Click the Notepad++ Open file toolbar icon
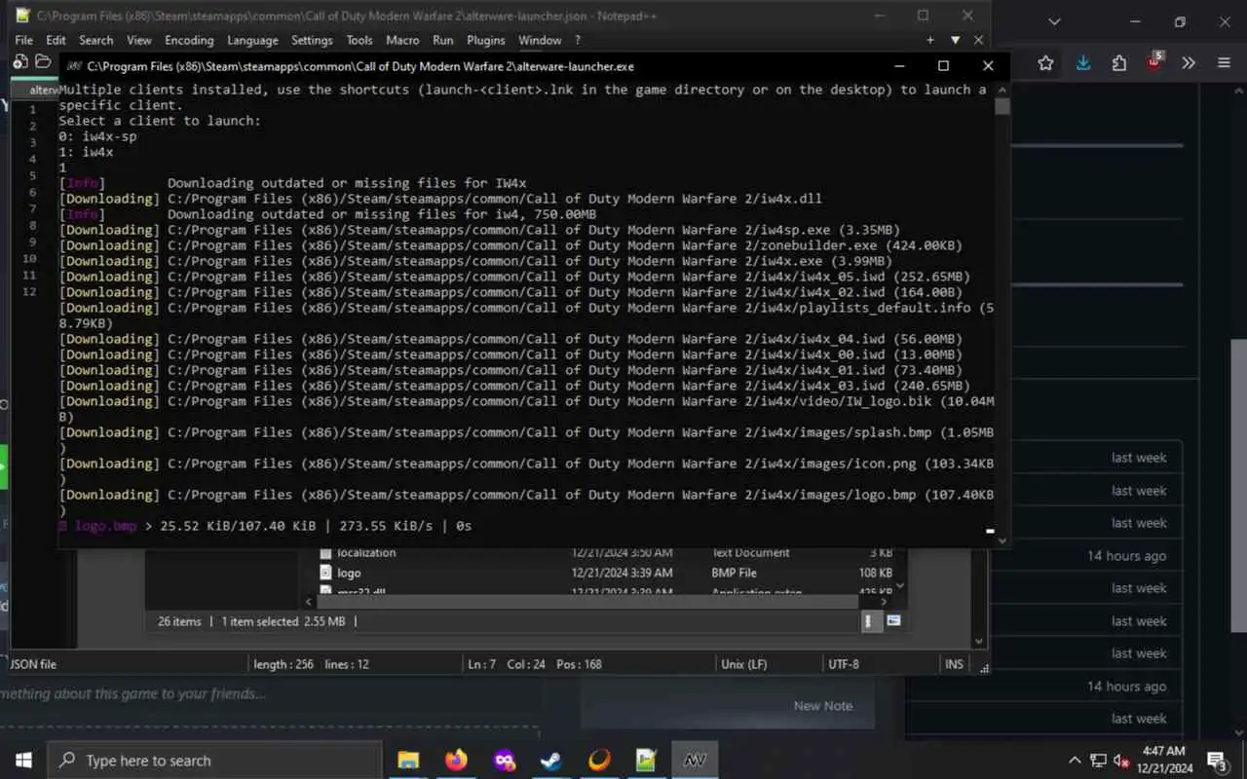The height and width of the screenshot is (779, 1247). point(43,61)
